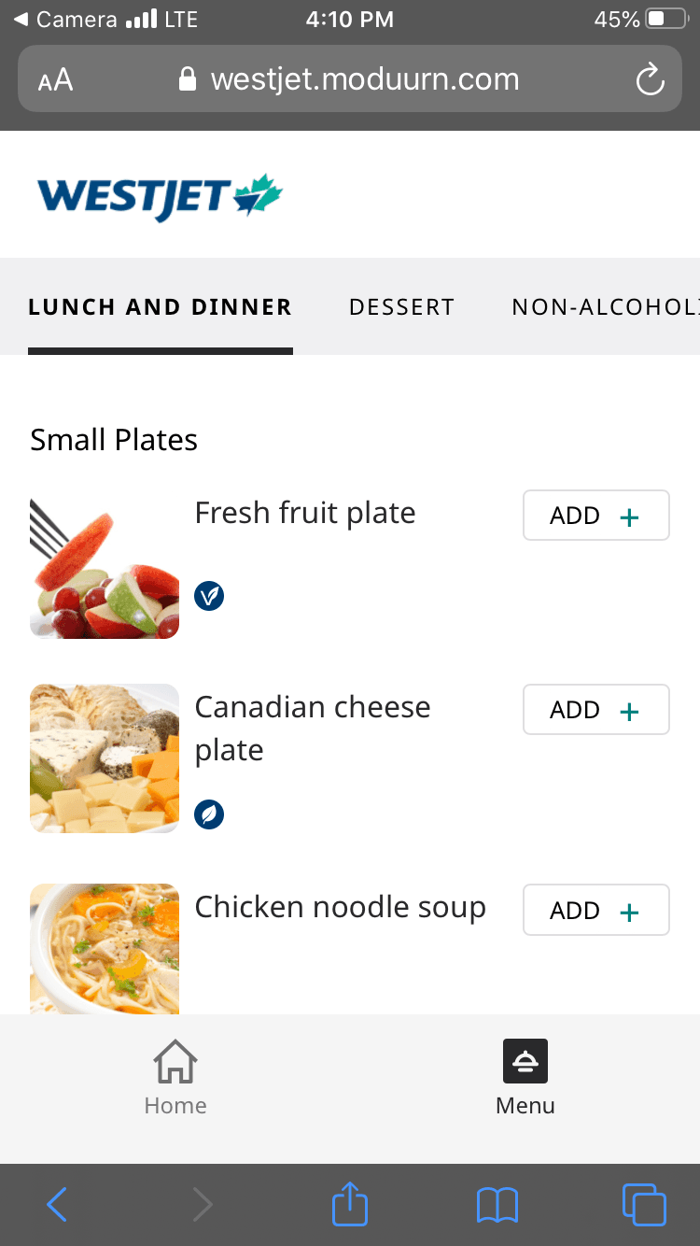The width and height of the screenshot is (700, 1246).
Task: Add Canadian cheese plate to the order
Action: (x=595, y=710)
